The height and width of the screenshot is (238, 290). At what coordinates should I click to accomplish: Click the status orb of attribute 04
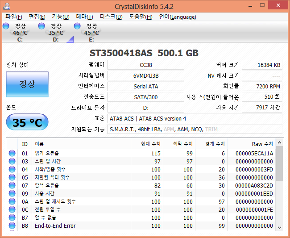click(12, 169)
